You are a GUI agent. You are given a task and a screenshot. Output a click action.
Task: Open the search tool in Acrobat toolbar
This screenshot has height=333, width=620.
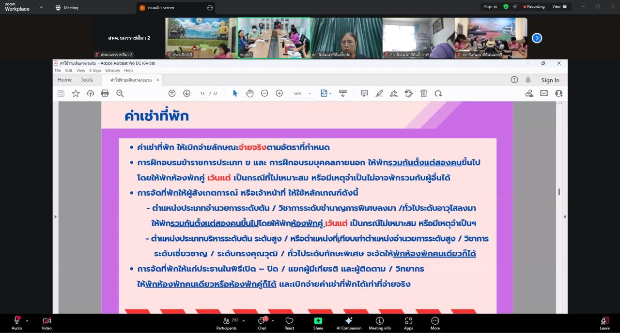[x=119, y=93]
